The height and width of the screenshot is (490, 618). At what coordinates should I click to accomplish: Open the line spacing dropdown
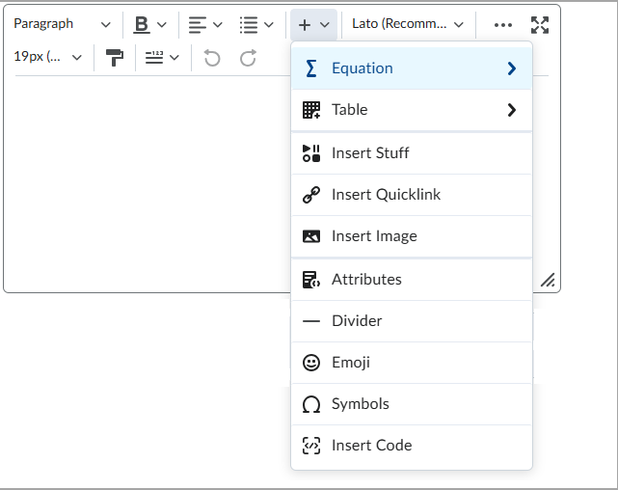pyautogui.click(x=162, y=58)
